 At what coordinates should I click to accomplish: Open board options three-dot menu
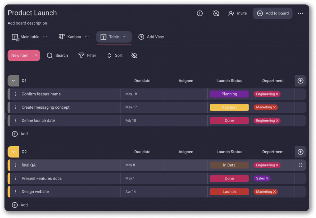tap(300, 13)
